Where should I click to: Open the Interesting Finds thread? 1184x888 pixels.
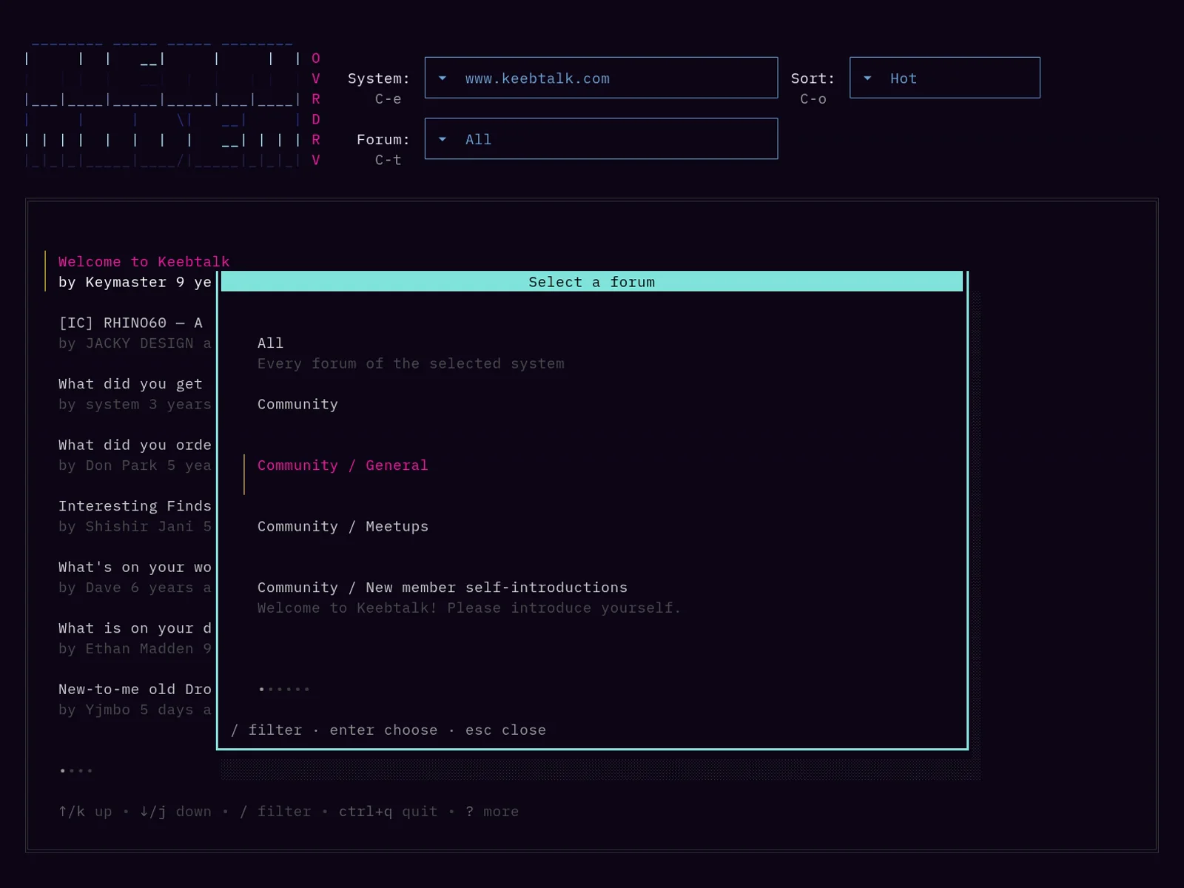[x=135, y=506]
